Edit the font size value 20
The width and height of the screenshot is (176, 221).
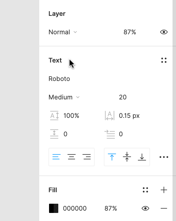123,97
